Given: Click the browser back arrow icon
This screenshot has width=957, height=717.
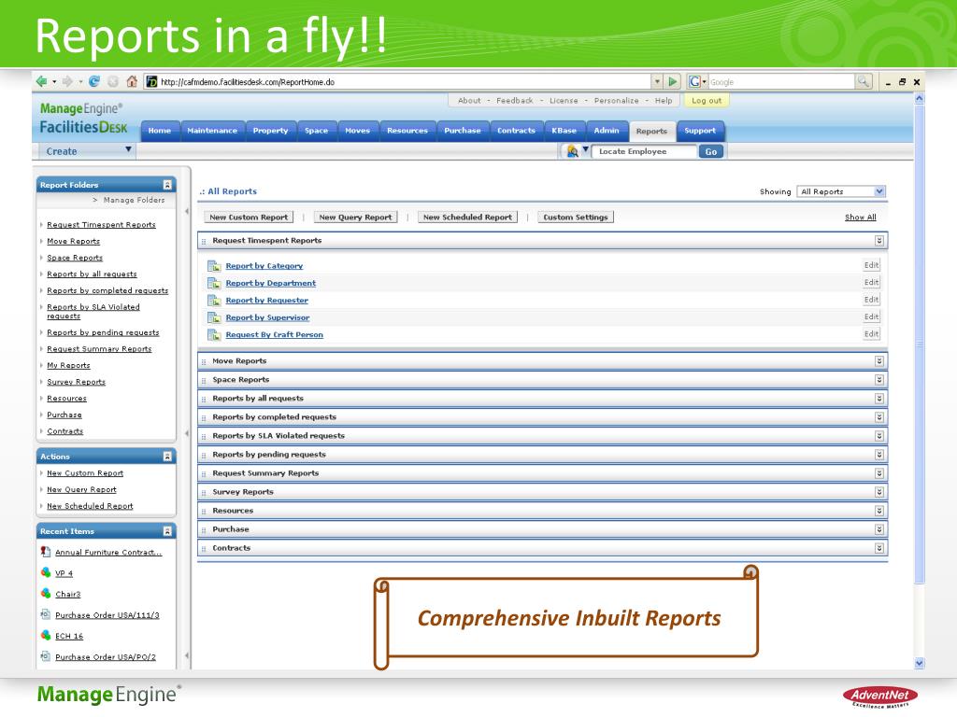Looking at the screenshot, I should (x=41, y=81).
